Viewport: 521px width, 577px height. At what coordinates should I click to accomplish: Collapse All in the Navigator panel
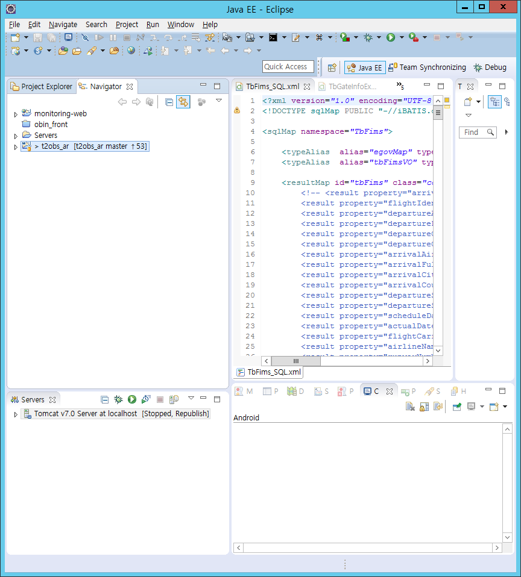coord(169,102)
